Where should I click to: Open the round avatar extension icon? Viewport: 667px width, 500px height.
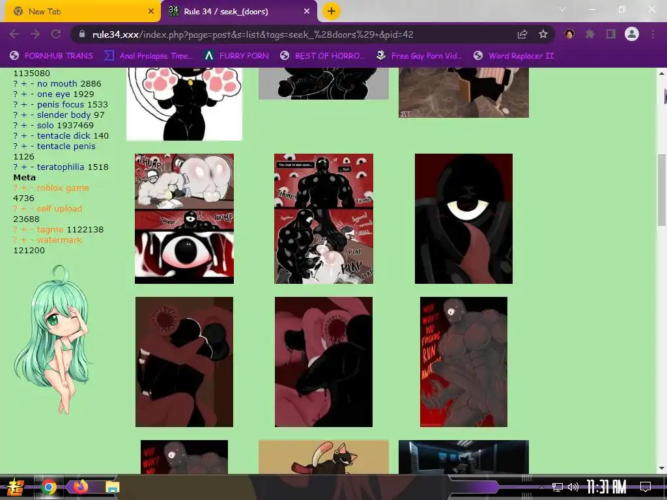click(x=569, y=34)
